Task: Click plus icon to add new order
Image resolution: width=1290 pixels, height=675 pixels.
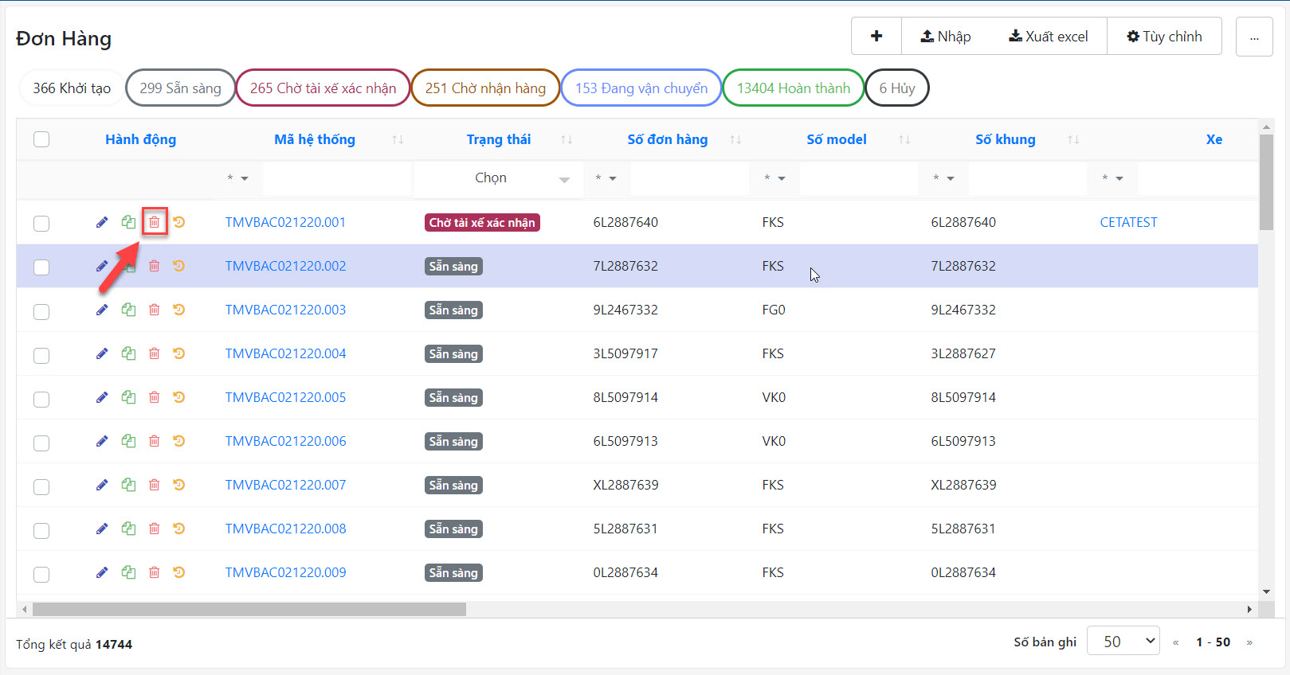Action: click(x=876, y=36)
